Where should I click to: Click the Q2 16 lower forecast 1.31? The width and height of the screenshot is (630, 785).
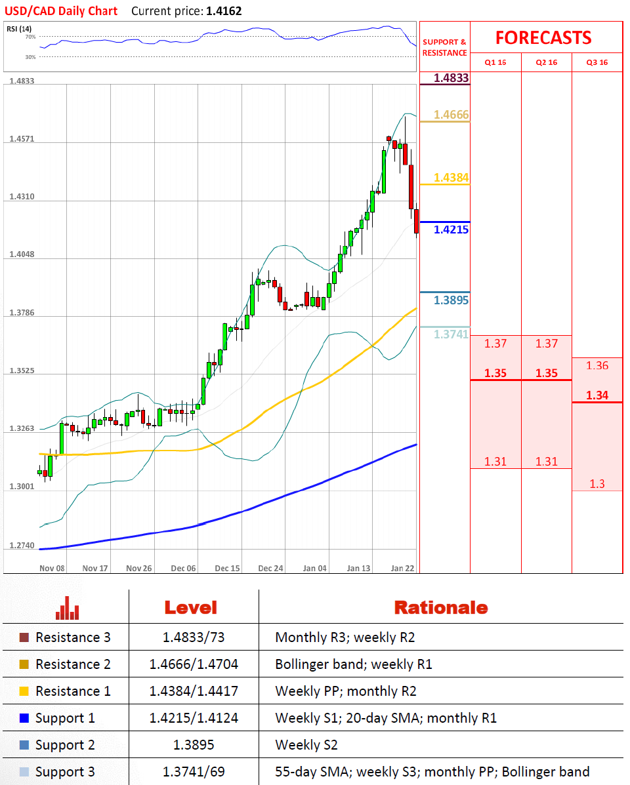pyautogui.click(x=547, y=462)
